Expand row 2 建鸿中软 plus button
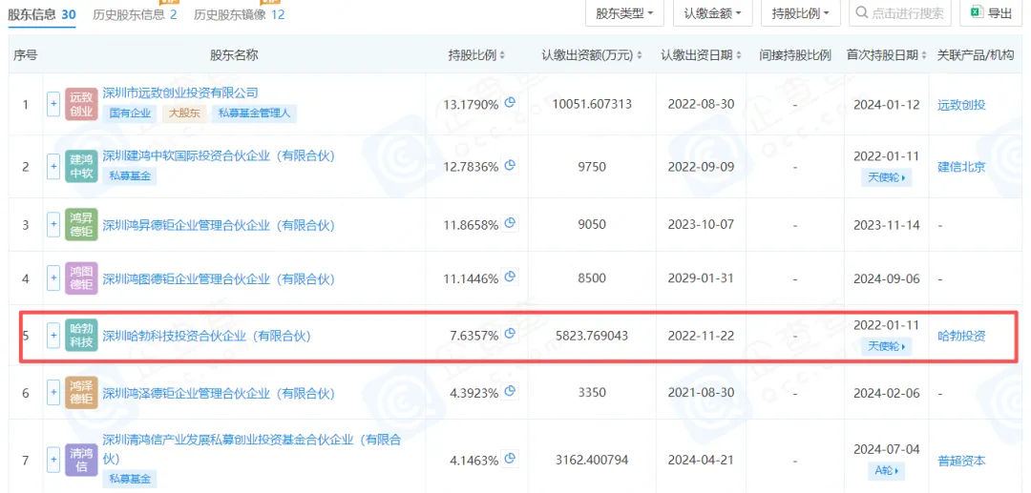Viewport: 1031px width, 493px height. point(53,167)
